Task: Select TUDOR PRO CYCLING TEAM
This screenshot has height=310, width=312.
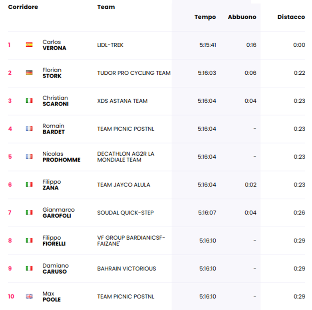Action: click(x=134, y=73)
